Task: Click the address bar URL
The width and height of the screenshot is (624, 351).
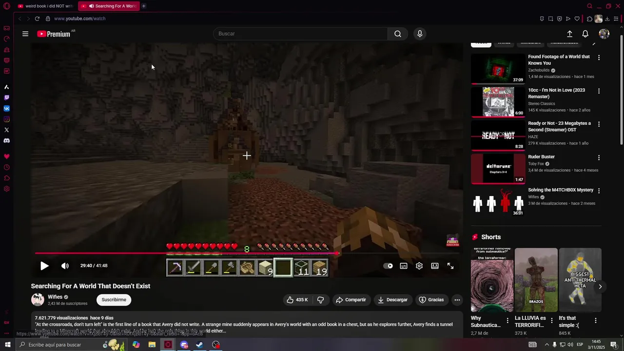Action: (79, 19)
